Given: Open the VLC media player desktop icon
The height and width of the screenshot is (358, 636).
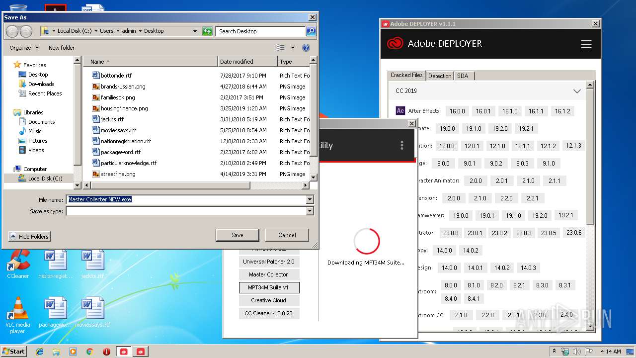Looking at the screenshot, I should pos(18,315).
